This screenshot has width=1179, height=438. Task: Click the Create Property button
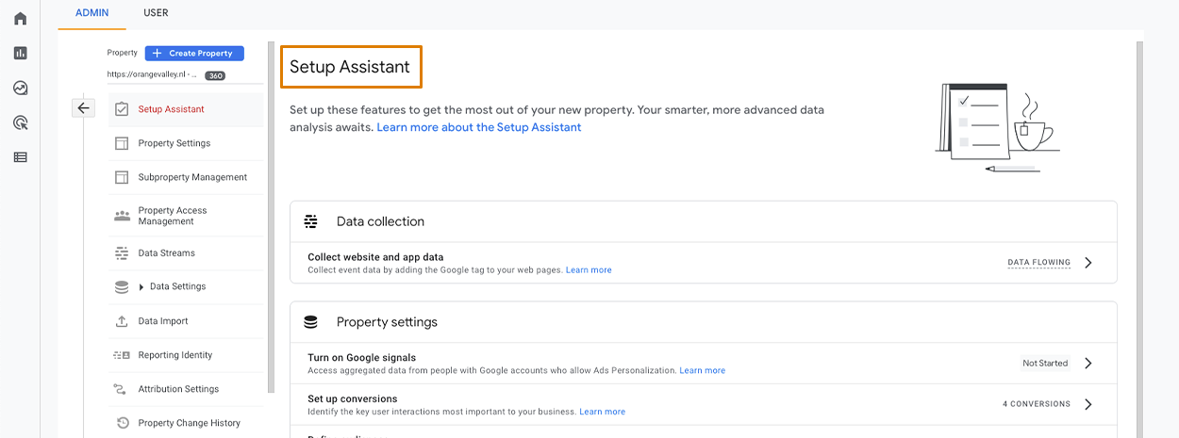pyautogui.click(x=194, y=54)
